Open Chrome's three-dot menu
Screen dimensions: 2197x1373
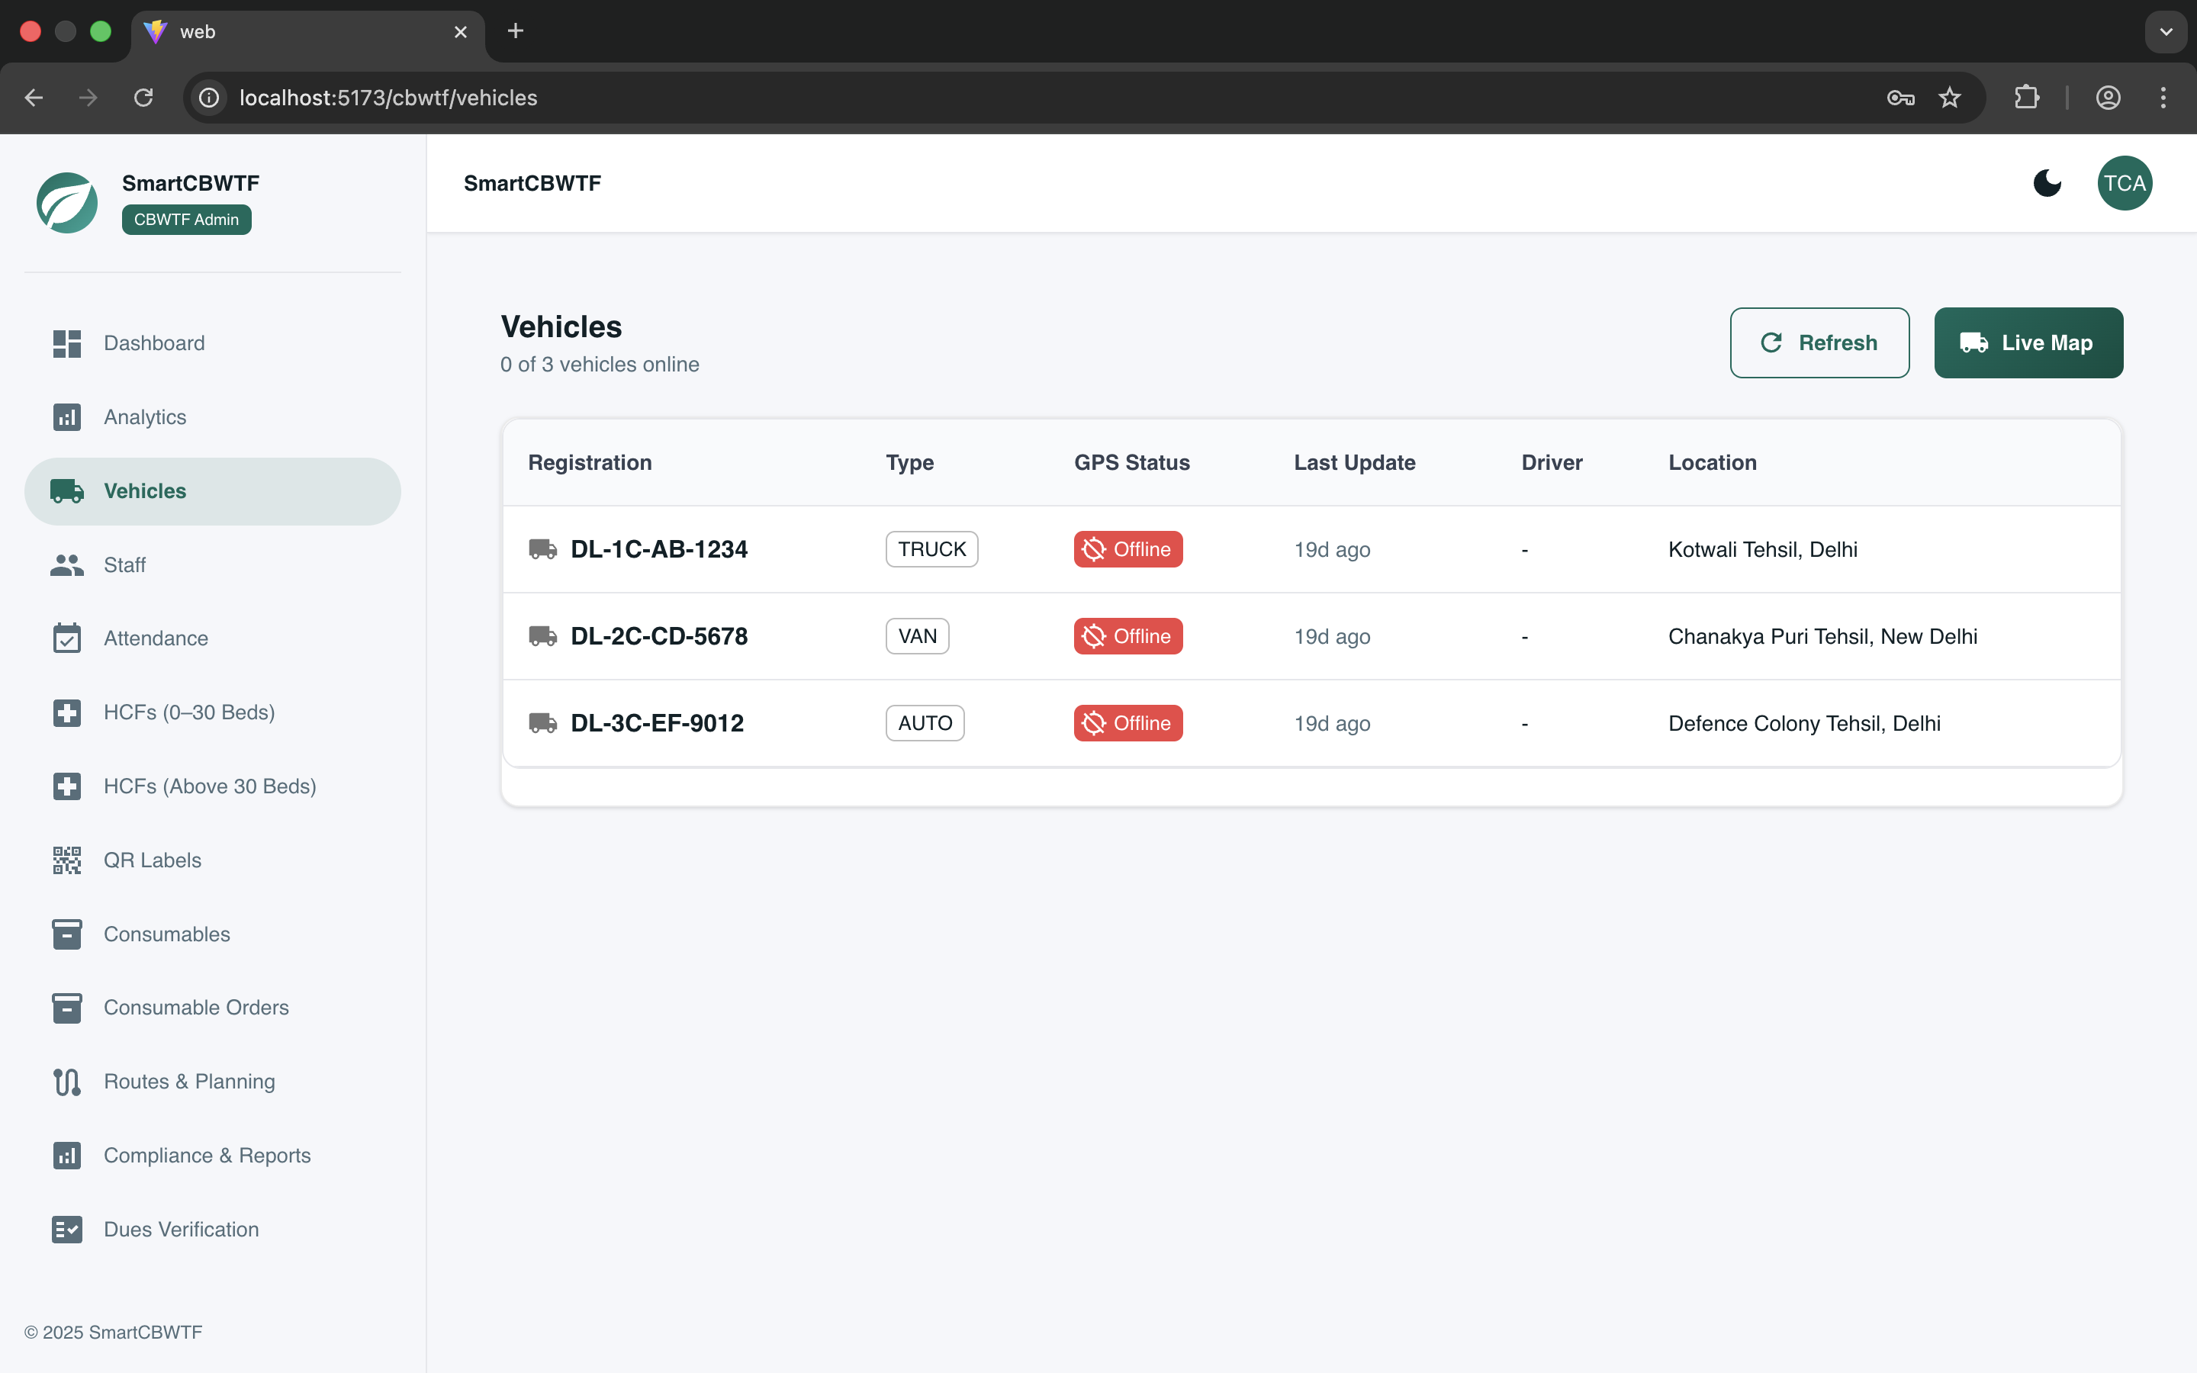2163,97
